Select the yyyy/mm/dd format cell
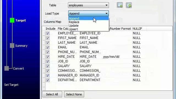 pyautogui.click(x=111, y=57)
